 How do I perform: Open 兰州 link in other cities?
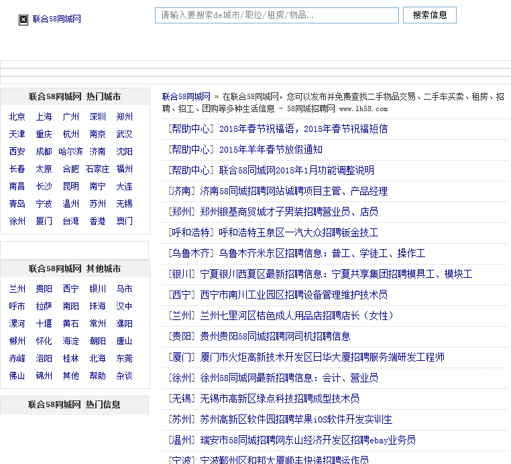coord(17,289)
